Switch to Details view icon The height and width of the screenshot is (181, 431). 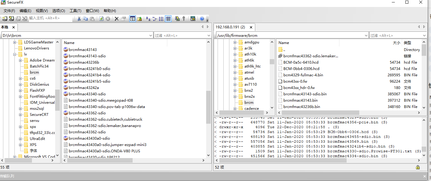[168, 19]
